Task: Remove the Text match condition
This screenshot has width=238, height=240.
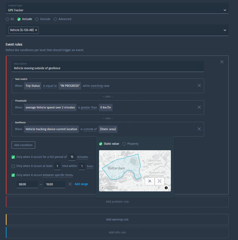Action: pos(199,85)
